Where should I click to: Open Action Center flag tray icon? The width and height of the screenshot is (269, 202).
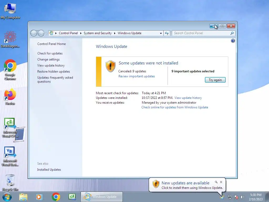tap(236, 197)
